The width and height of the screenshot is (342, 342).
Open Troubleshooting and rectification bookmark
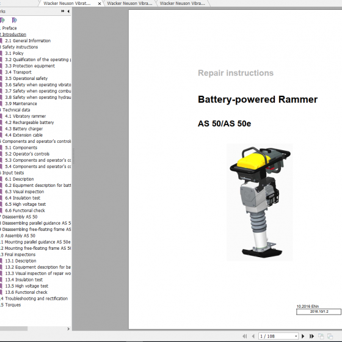tap(35, 299)
